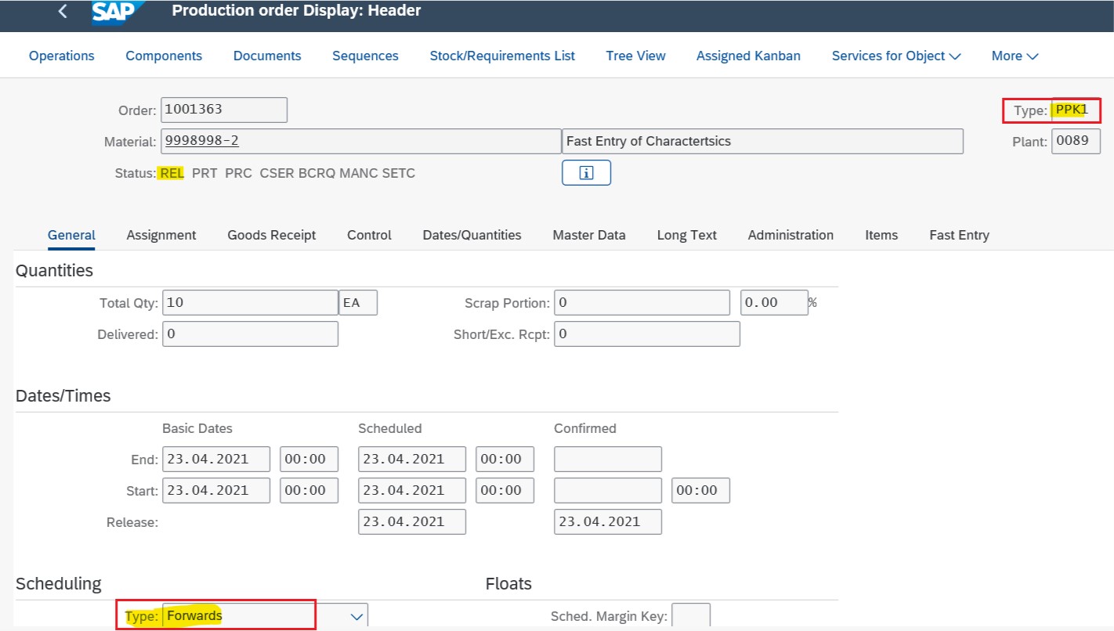Expand the More menu
This screenshot has height=631, width=1114.
click(1015, 56)
